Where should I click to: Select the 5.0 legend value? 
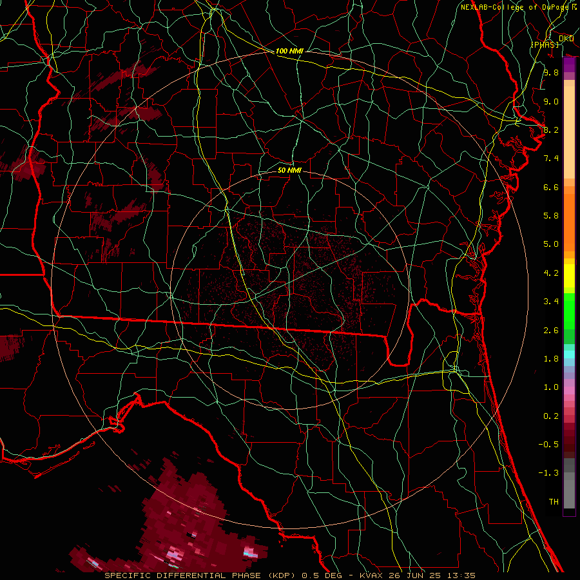click(551, 244)
